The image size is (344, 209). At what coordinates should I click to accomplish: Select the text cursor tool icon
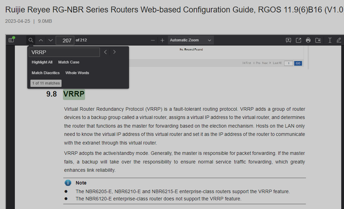[x=329, y=40]
